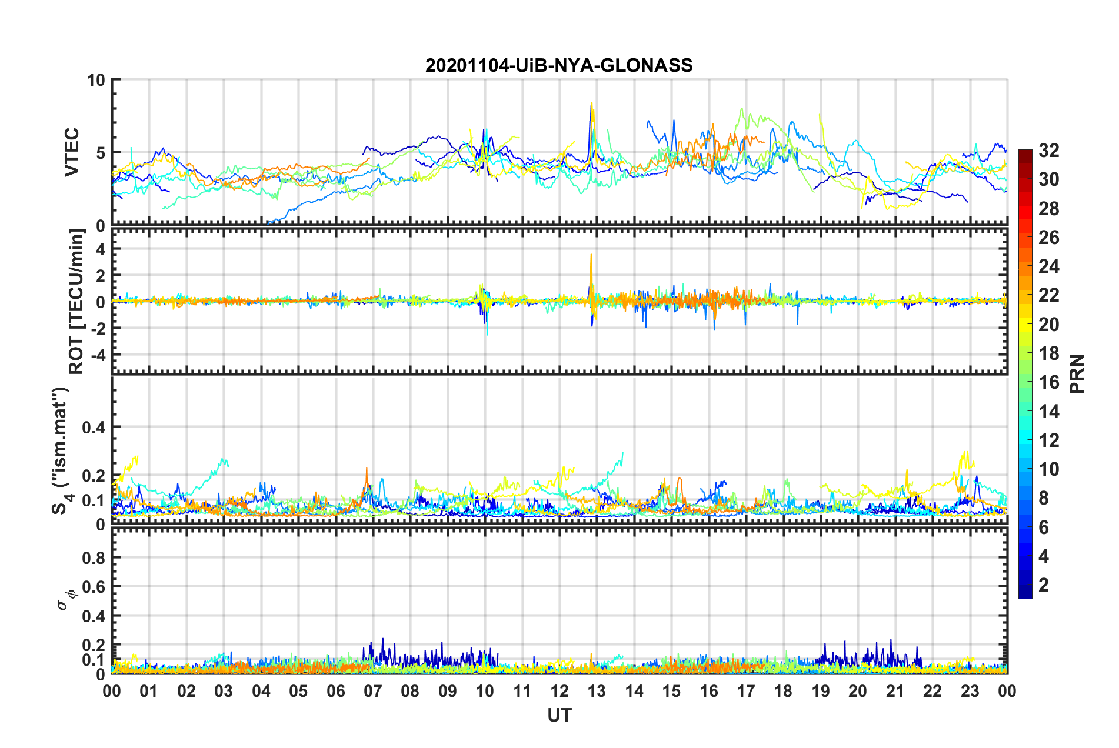Click the plot title 20201104-UiB-NYA-GLONASS
The image size is (1119, 748).
point(559,65)
